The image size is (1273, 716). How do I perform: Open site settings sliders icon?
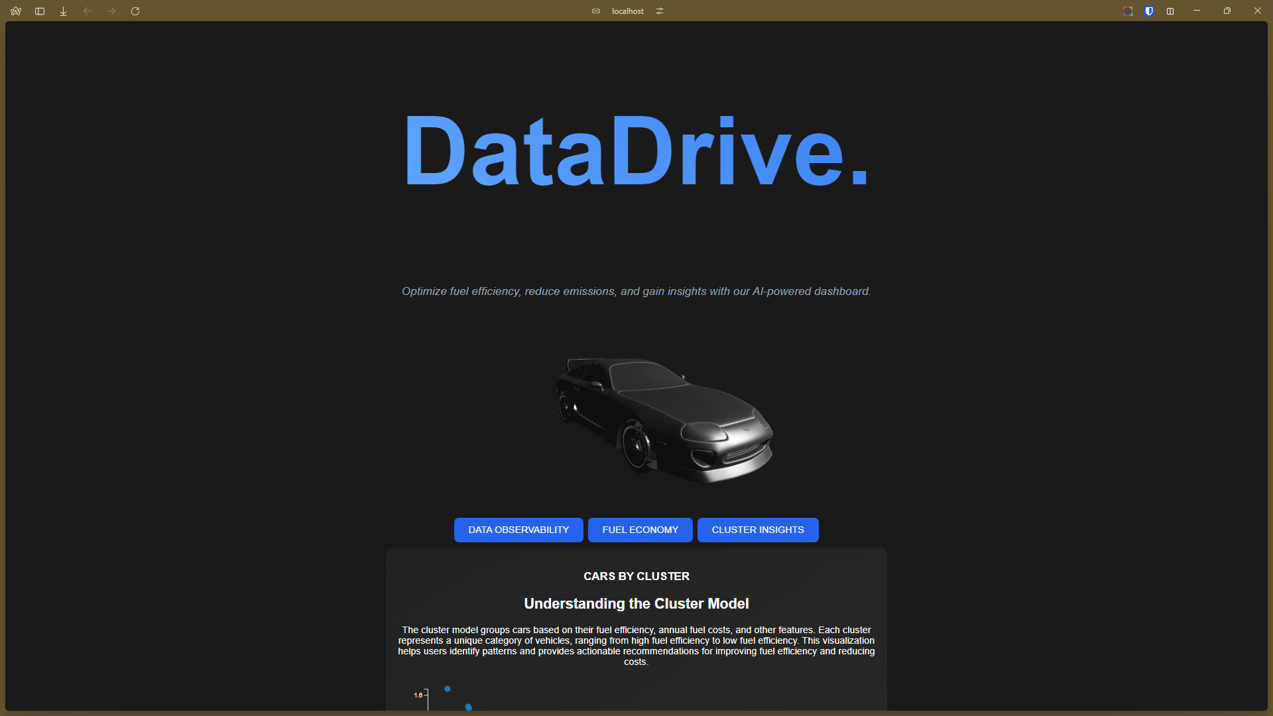point(660,11)
